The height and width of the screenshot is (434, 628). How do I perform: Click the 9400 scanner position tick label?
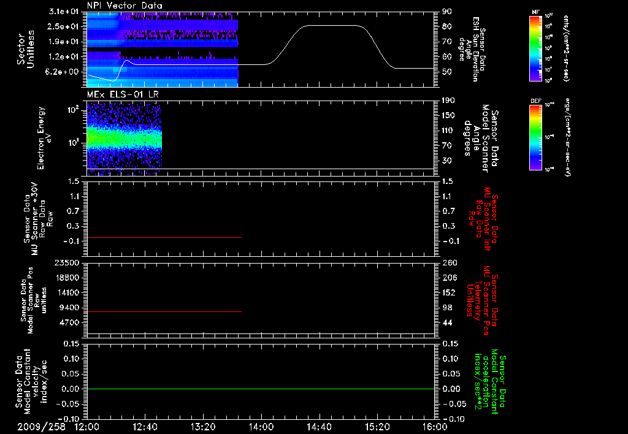pyautogui.click(x=69, y=308)
